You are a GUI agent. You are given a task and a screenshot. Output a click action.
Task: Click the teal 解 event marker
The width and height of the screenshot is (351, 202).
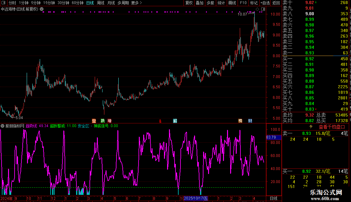(175, 121)
